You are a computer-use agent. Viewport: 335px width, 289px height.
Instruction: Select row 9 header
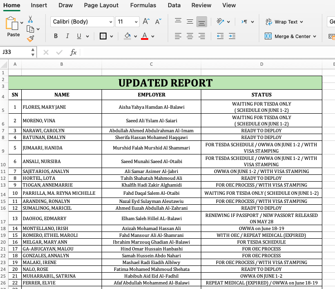(x=3, y=148)
